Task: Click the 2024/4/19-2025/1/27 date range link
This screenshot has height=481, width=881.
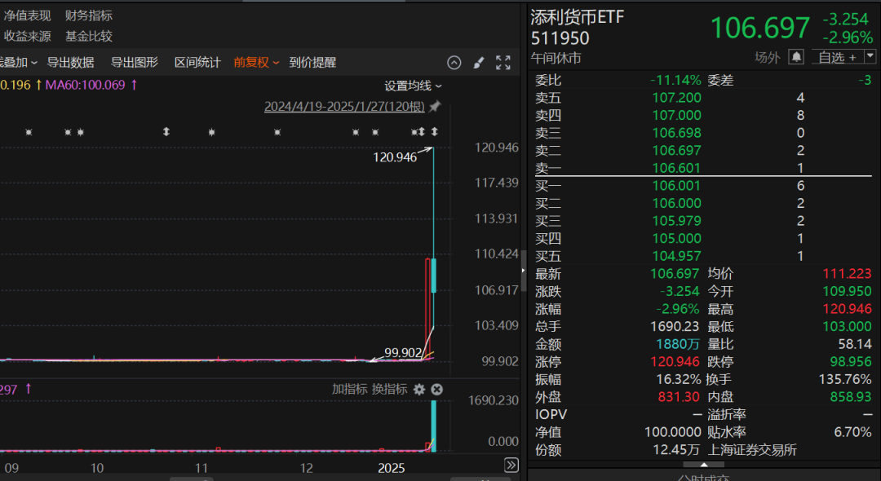Action: pos(344,107)
